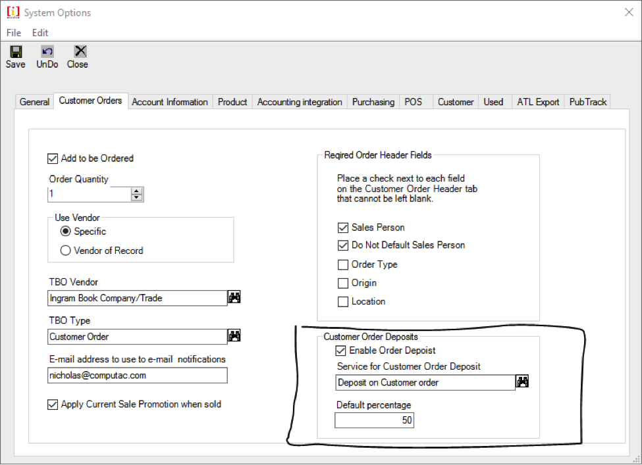This screenshot has width=642, height=465.
Task: Close the System Options window
Action: click(x=629, y=12)
